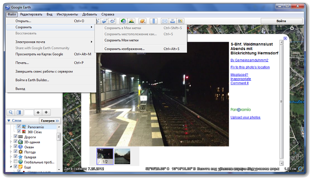Expand the Погода layer node
This screenshot has width=312, height=180.
10,152
